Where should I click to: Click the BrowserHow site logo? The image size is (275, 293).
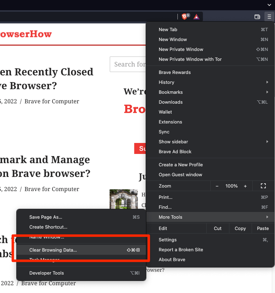[x=25, y=34]
